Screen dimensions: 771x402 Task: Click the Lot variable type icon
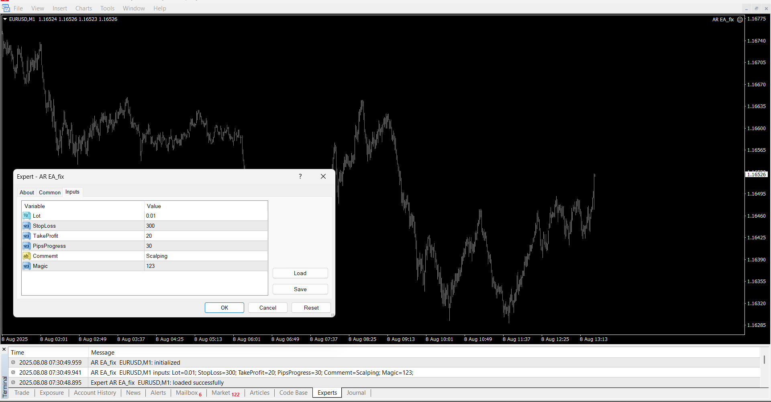pyautogui.click(x=27, y=216)
